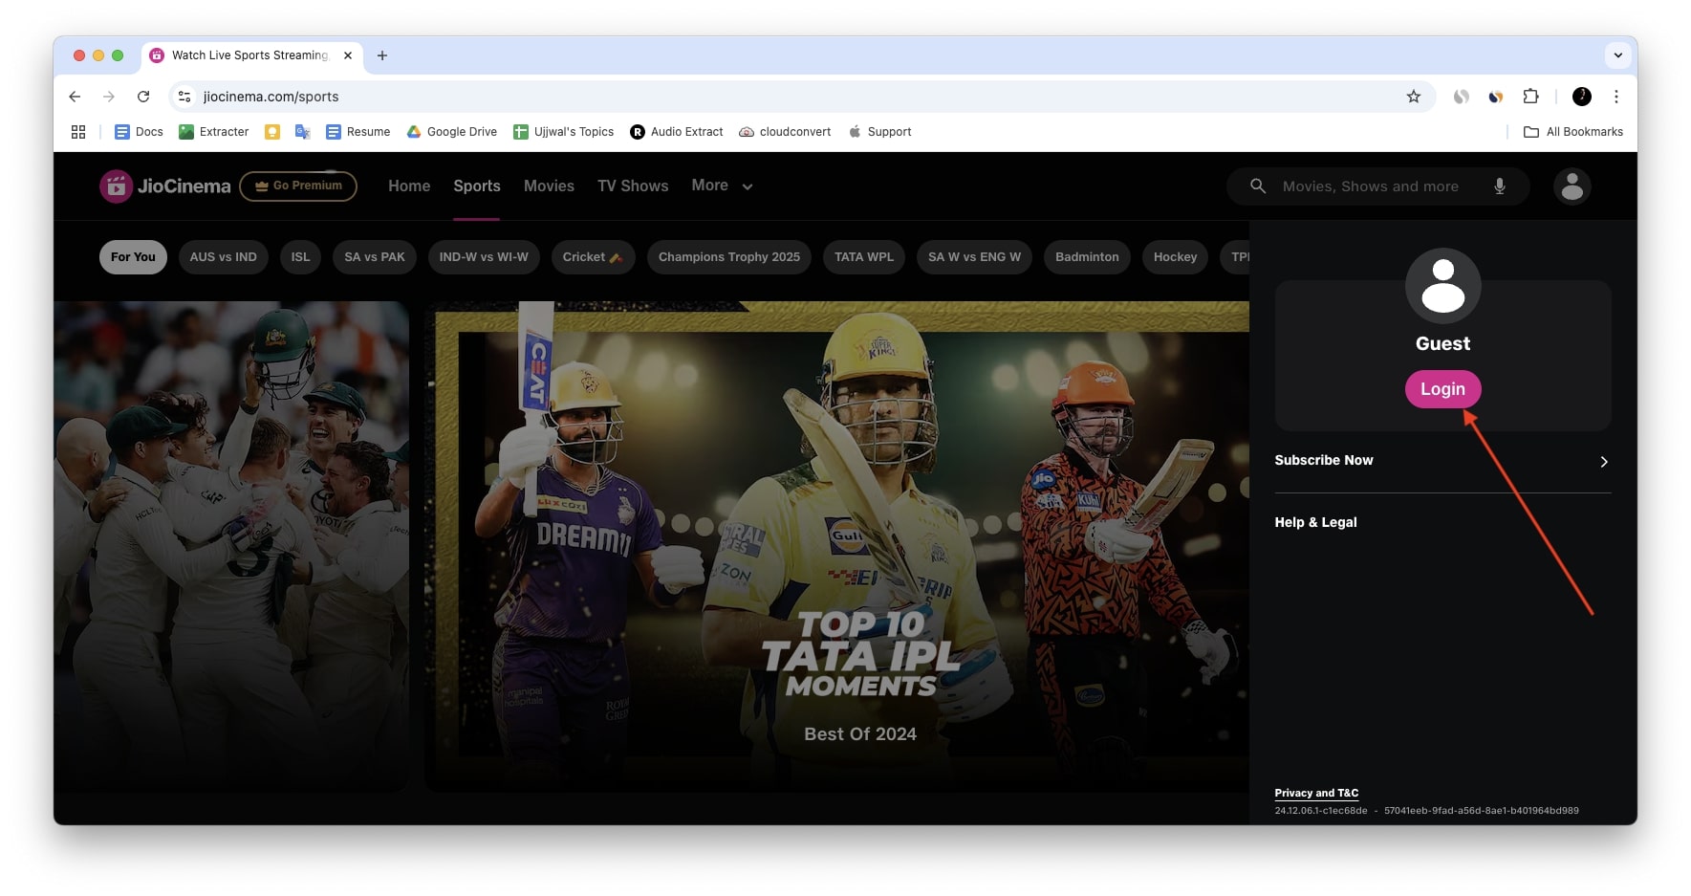Open the Chrome three-dot menu
The width and height of the screenshot is (1691, 896).
click(1615, 97)
